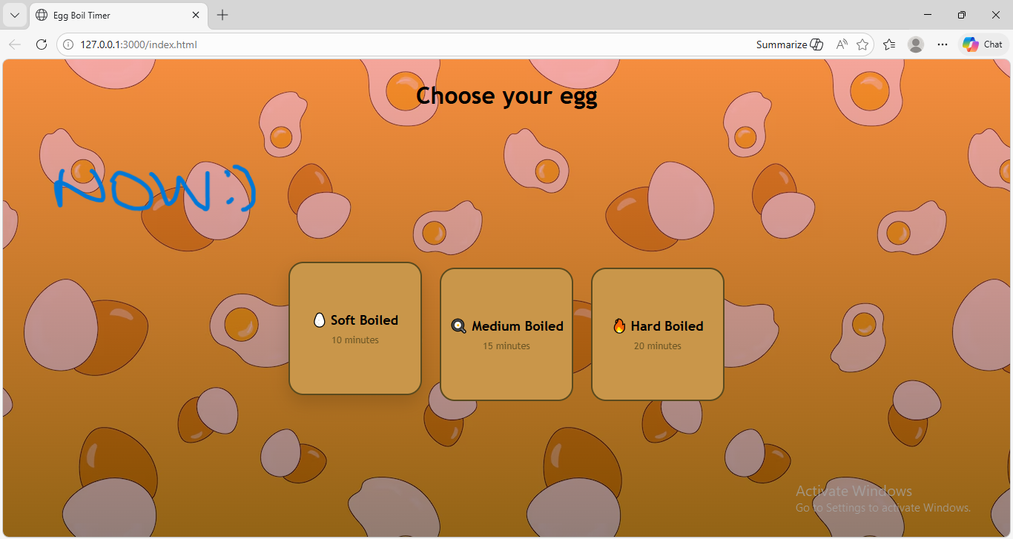Viewport: 1013px width, 539px height.
Task: Click the Summarize page icon
Action: tap(816, 44)
